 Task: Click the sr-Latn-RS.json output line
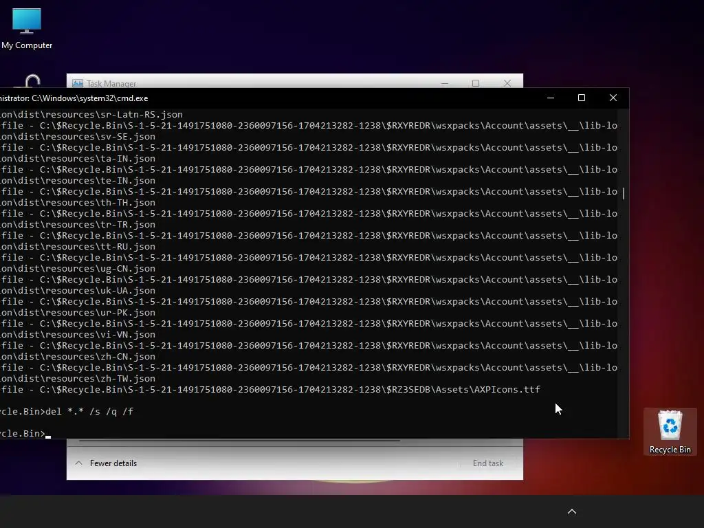(x=91, y=115)
